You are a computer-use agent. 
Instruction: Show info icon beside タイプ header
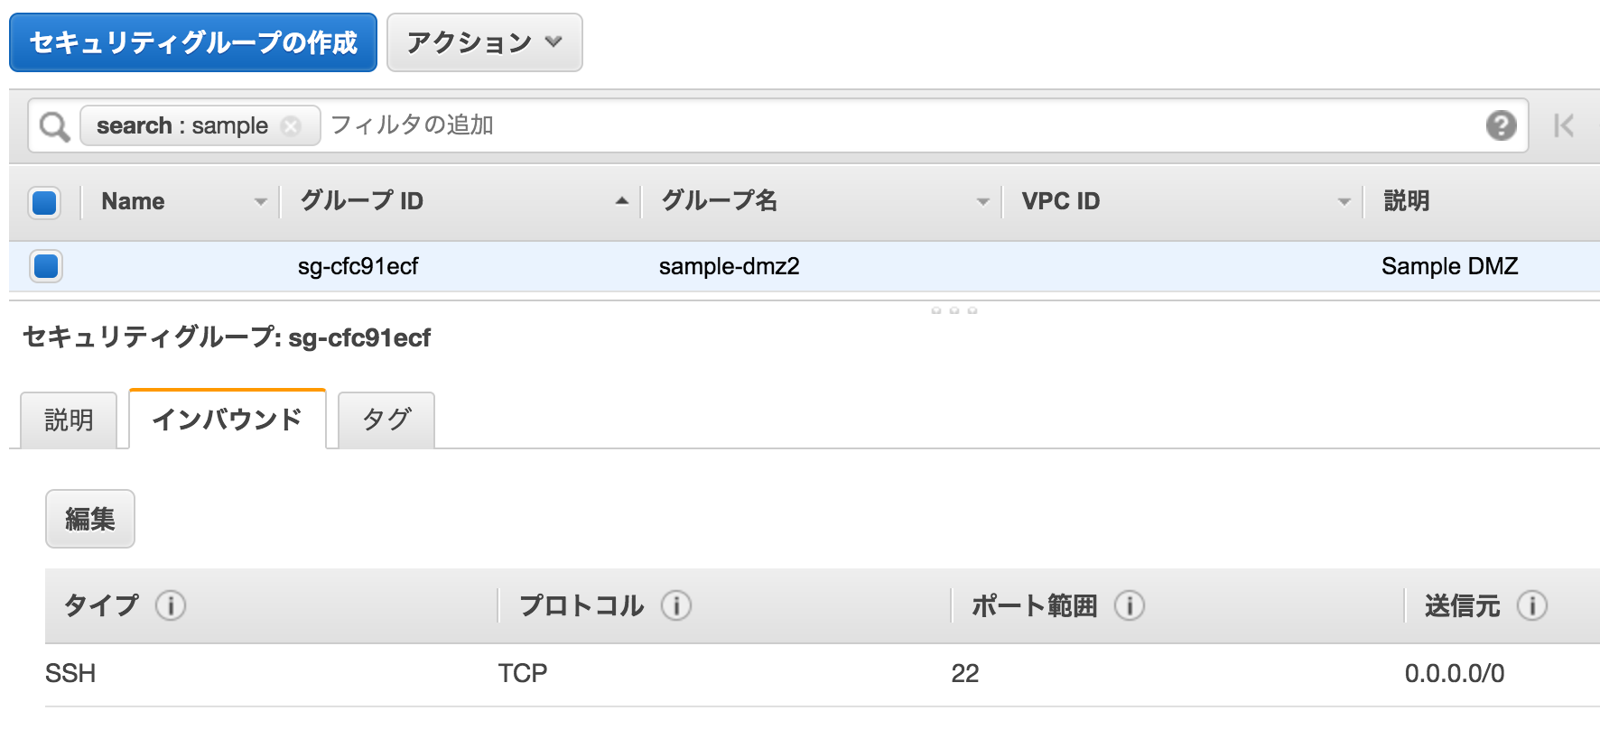click(x=171, y=604)
